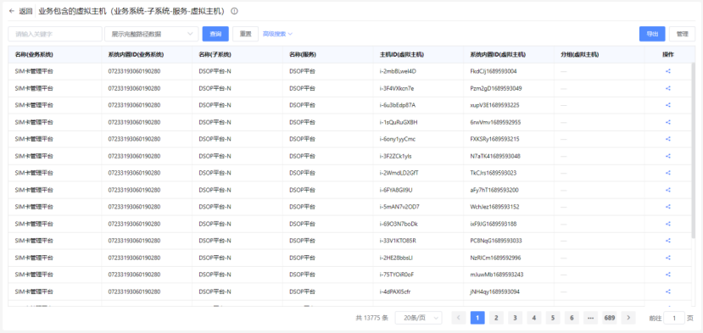Click relation icon in row i-69O3N7boDk

(x=668, y=224)
